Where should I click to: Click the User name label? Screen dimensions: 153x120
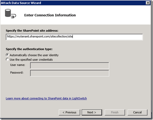point(18,65)
